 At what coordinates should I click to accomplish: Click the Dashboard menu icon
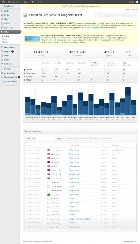2,6
